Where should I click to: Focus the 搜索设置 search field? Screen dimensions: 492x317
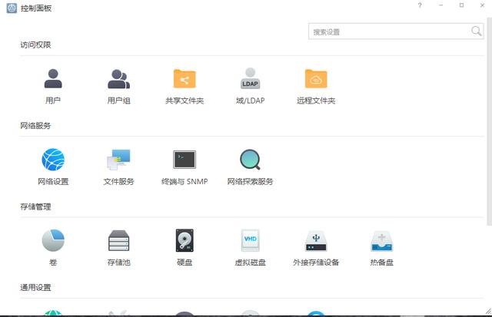[396, 31]
